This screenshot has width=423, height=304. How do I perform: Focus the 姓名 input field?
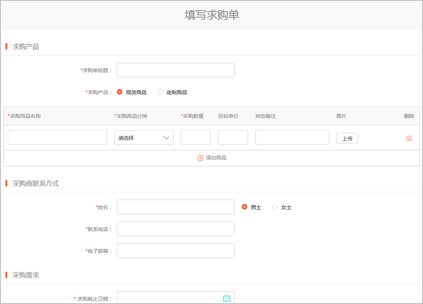pos(176,207)
